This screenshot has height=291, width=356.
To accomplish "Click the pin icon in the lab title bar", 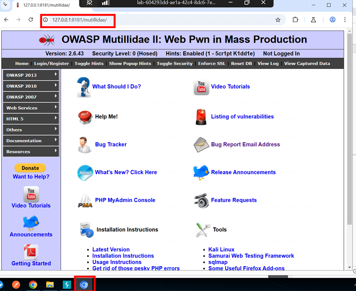I will (89, 3).
